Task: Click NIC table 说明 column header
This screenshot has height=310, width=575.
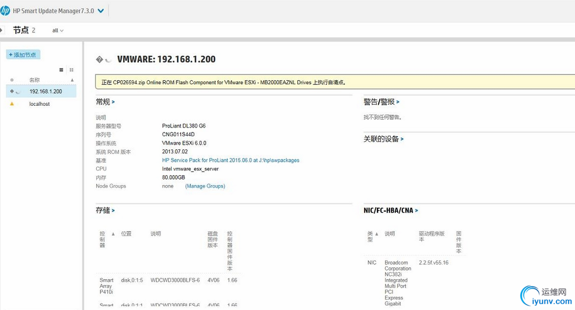Action: click(390, 233)
